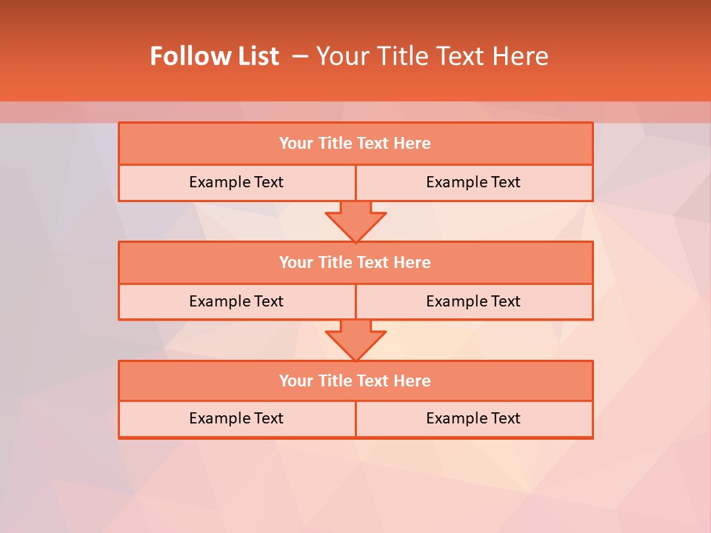Click the divider between the top Example Text cells

356,183
